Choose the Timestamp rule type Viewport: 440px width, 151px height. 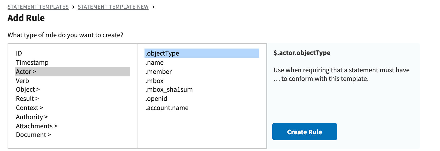(32, 63)
